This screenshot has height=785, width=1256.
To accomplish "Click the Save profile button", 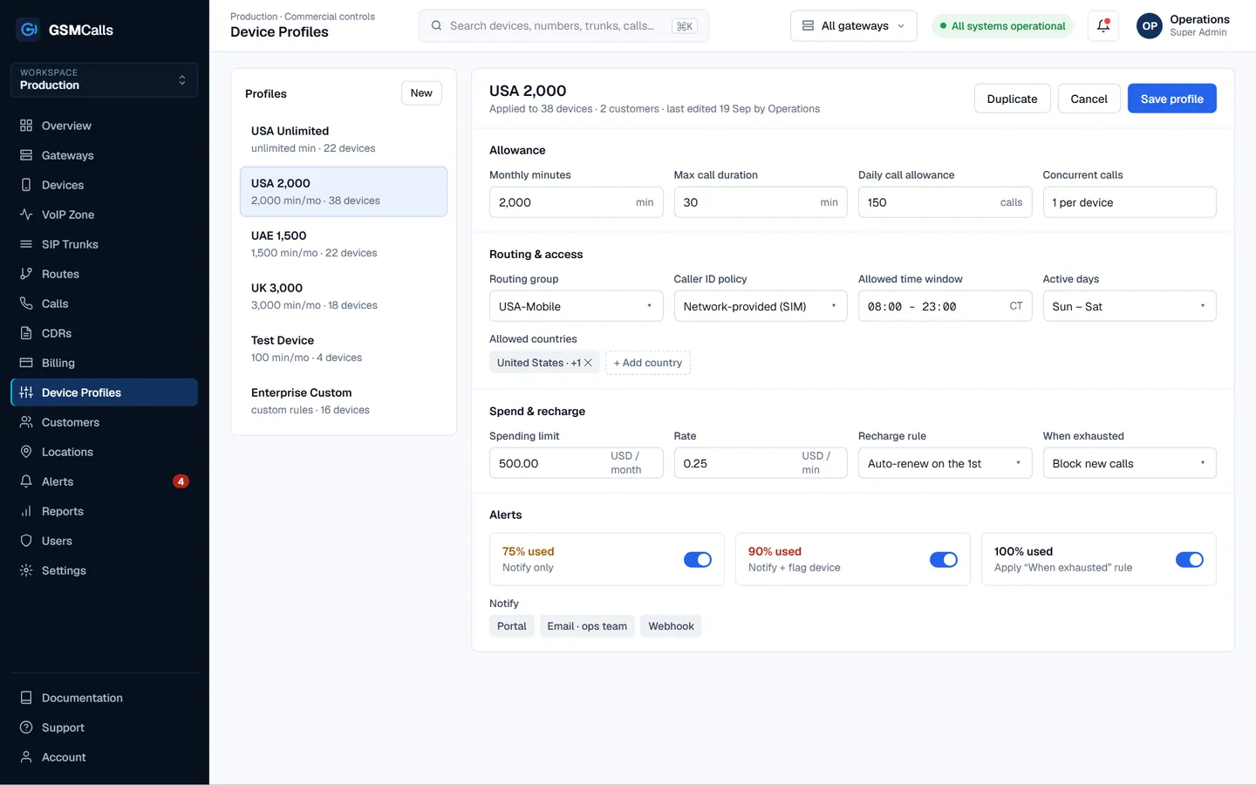I will (x=1172, y=99).
